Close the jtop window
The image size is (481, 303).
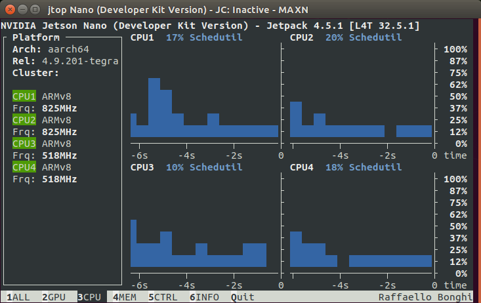[x=10, y=9]
